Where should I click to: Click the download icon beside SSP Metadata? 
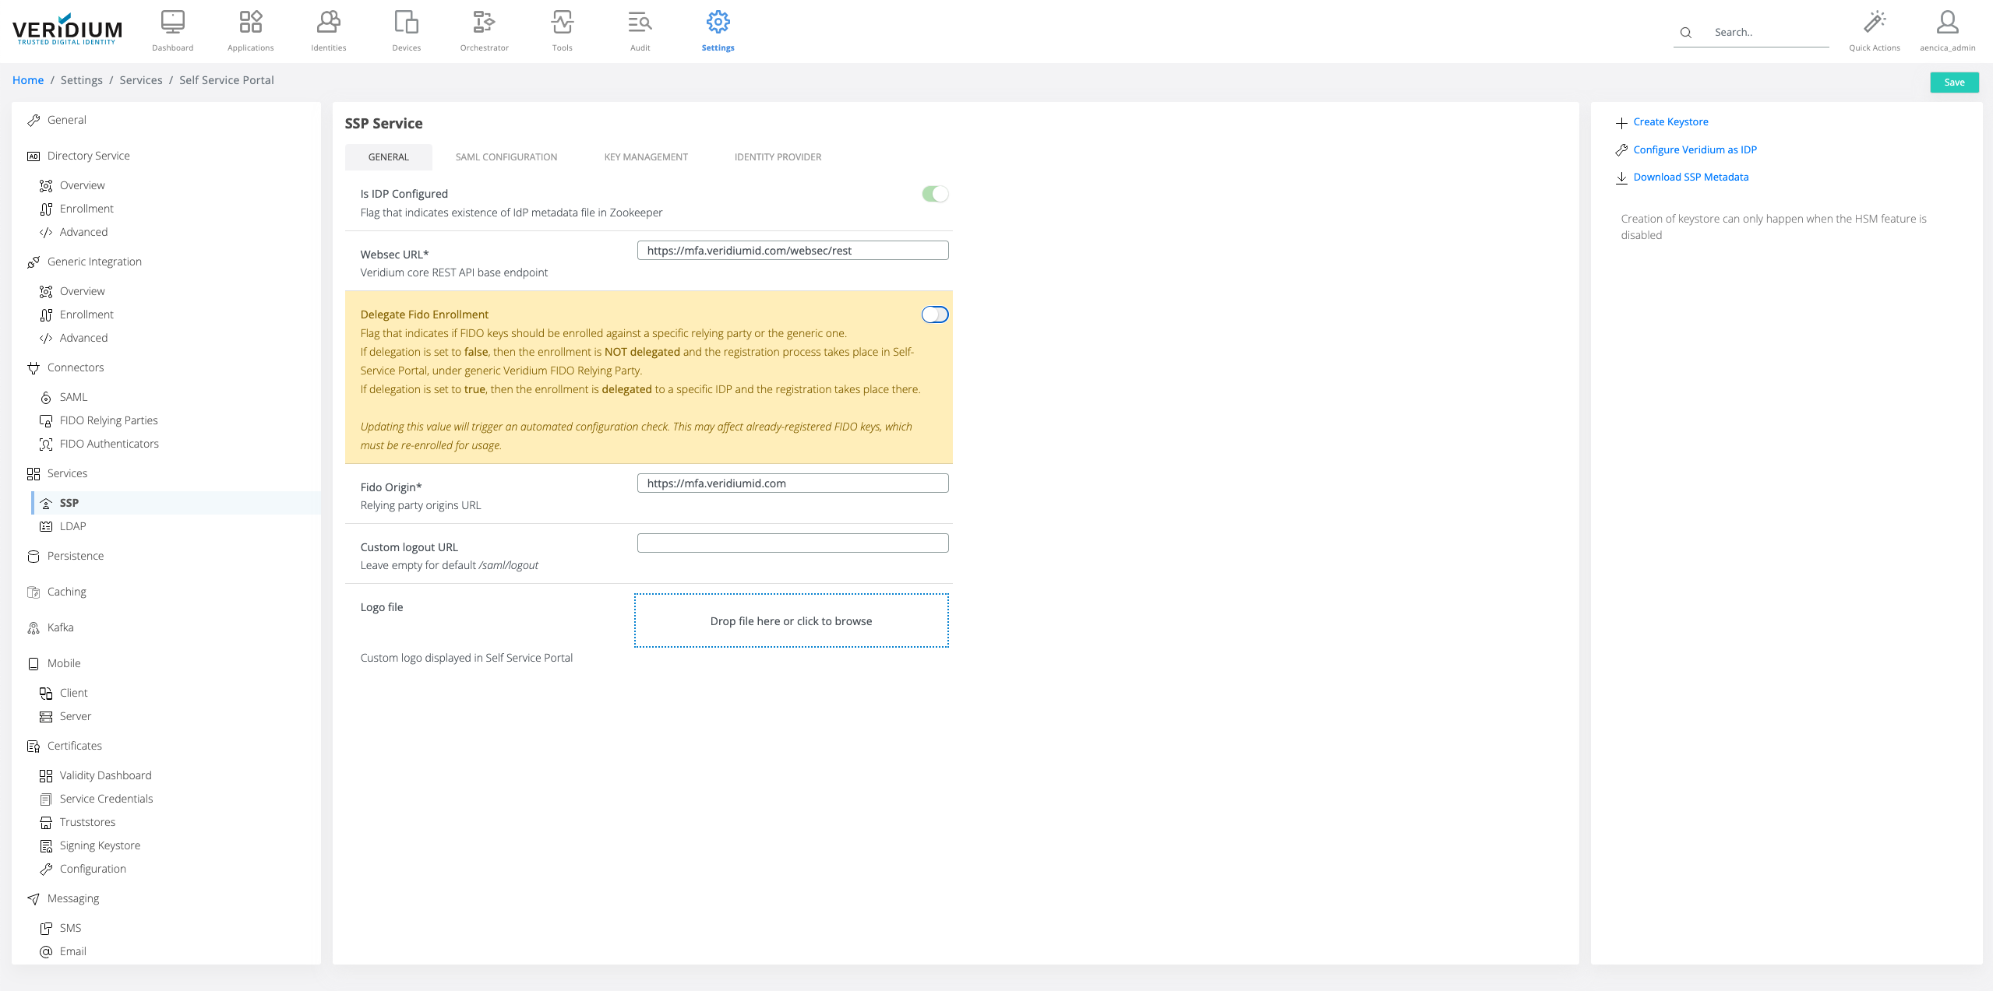point(1621,177)
